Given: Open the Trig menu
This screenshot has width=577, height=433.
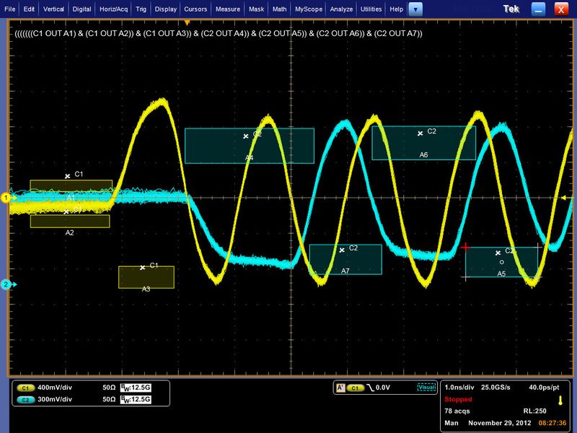Looking at the screenshot, I should coord(143,9).
